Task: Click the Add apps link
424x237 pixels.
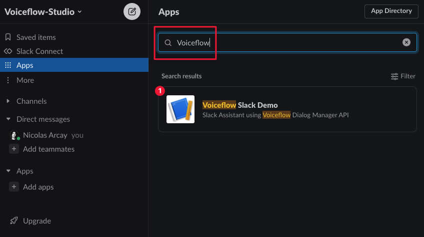Action: [x=38, y=187]
